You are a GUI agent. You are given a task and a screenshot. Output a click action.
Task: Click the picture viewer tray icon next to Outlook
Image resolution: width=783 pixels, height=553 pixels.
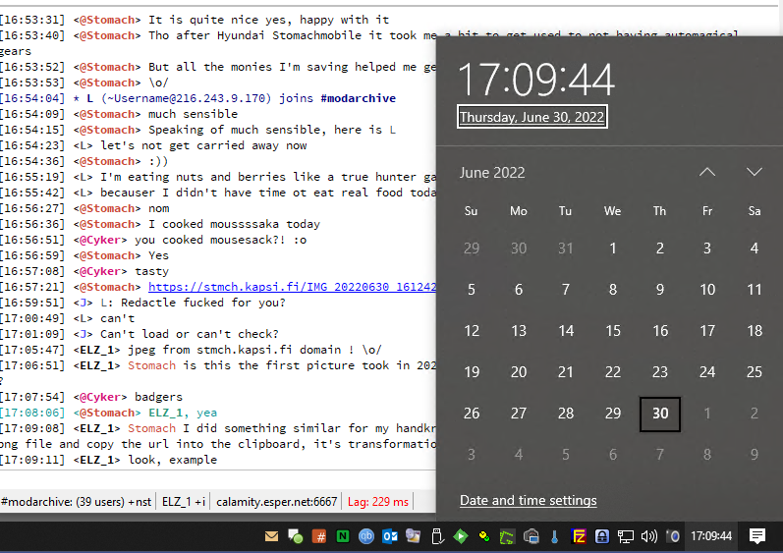click(x=413, y=536)
